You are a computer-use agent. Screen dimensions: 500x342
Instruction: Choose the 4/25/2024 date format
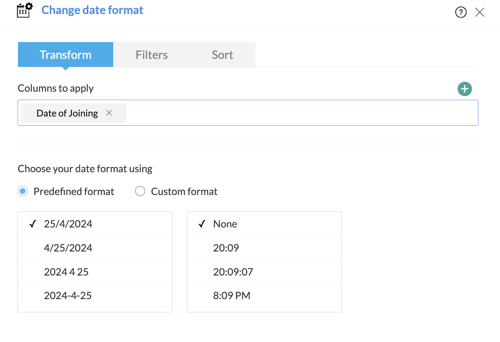pyautogui.click(x=68, y=248)
